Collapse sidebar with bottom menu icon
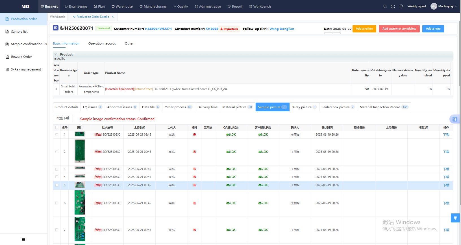This screenshot has height=245, width=461. (x=23, y=239)
